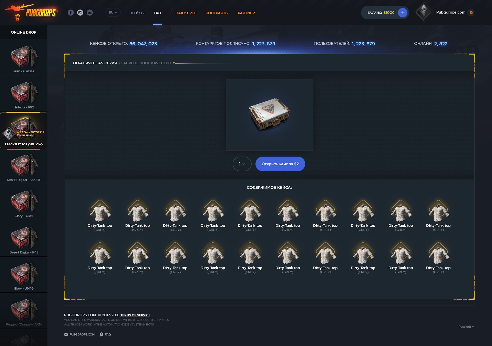Image resolution: width=492 pixels, height=346 pixels.
Task: Click the orange logout icon beside username
Action: click(x=471, y=13)
